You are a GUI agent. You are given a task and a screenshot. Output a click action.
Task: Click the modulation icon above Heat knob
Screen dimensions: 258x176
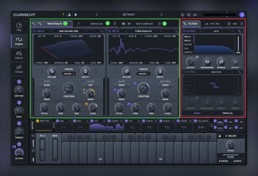coord(19,103)
